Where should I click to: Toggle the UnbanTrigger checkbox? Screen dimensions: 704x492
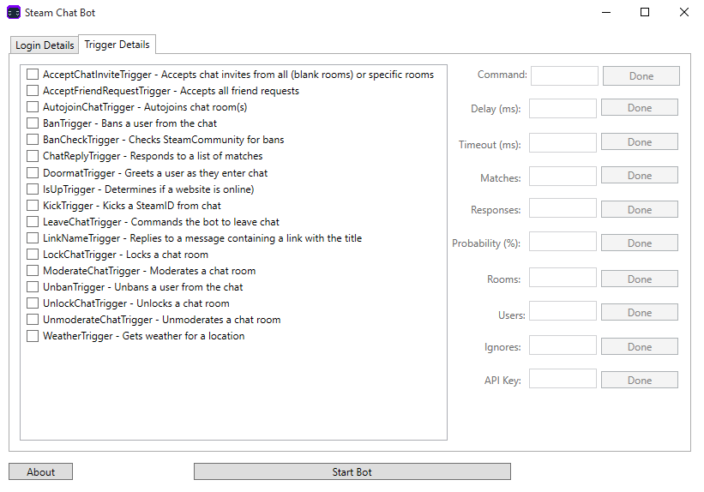pyautogui.click(x=33, y=287)
